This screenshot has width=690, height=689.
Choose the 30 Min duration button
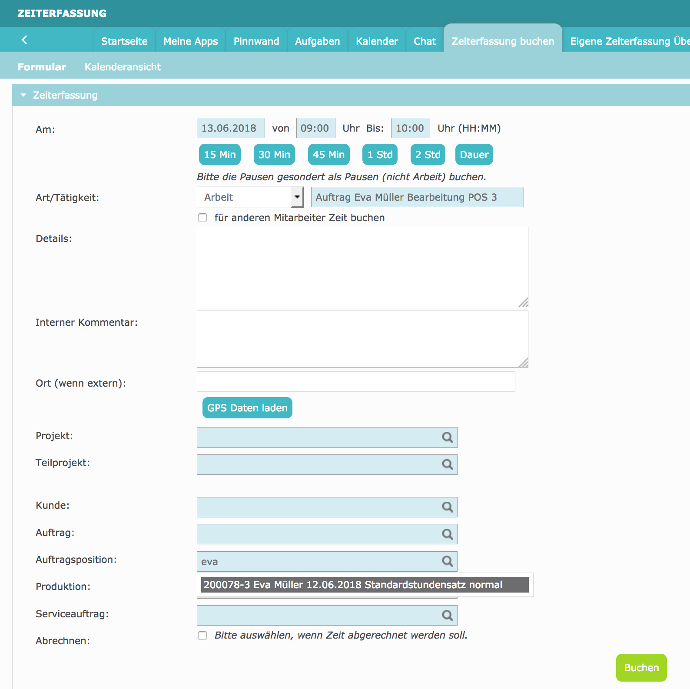point(274,155)
